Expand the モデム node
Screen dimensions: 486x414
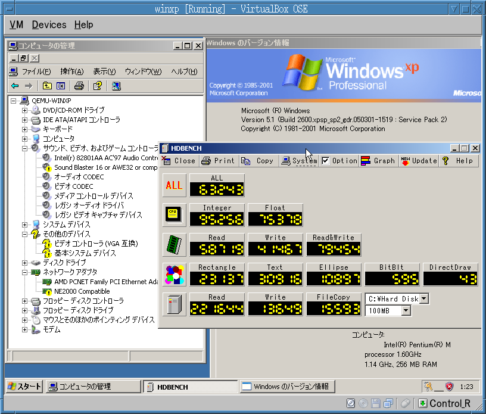tap(24, 329)
